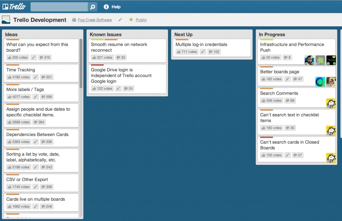Click the Trello Development board logo thumbnail
Screen dimensions: 342x221
pyautogui.click(x=6, y=20)
